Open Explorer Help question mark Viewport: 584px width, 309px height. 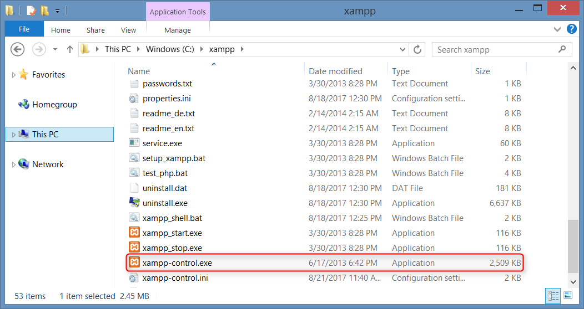(x=572, y=29)
